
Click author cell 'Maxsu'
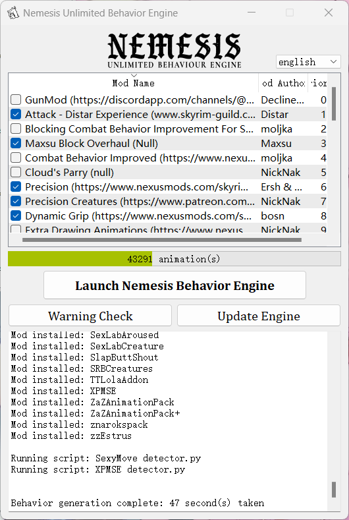(x=276, y=143)
